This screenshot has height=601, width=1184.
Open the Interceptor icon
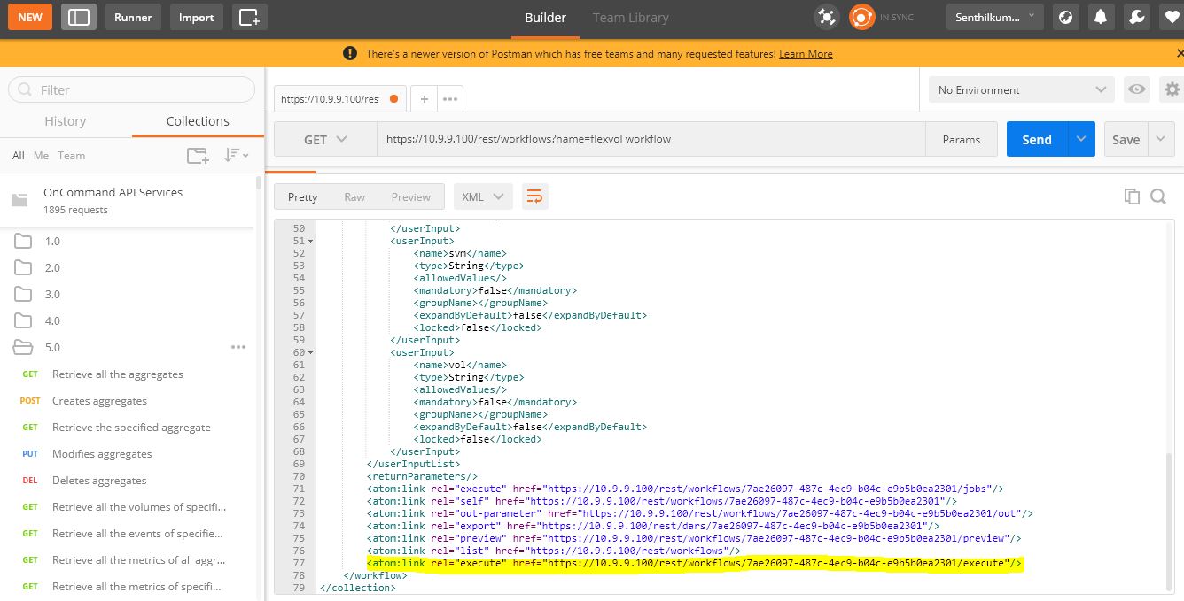826,16
